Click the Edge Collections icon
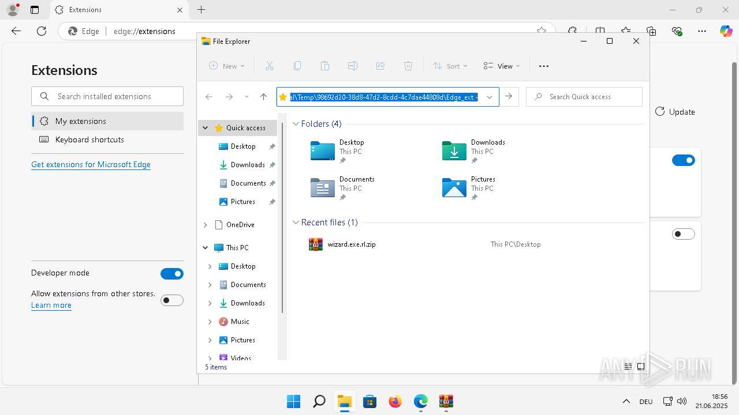This screenshot has height=415, width=739. (651, 31)
